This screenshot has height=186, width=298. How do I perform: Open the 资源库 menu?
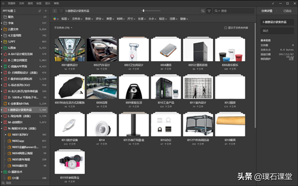click(x=12, y=3)
